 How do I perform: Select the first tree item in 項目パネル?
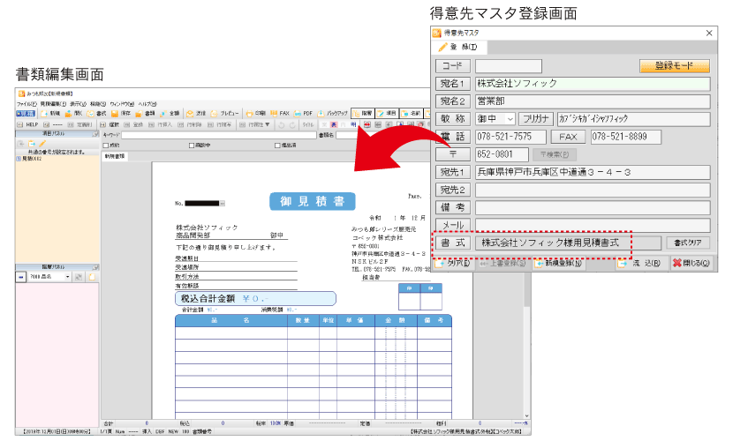pyautogui.click(x=29, y=159)
